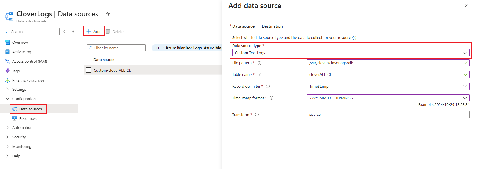This screenshot has height=169, width=477.
Task: Click the info icon beside TimeStamp format
Action: pos(272,98)
